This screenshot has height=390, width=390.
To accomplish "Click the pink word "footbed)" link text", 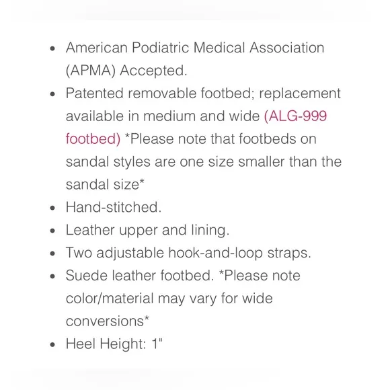I will [93, 139].
